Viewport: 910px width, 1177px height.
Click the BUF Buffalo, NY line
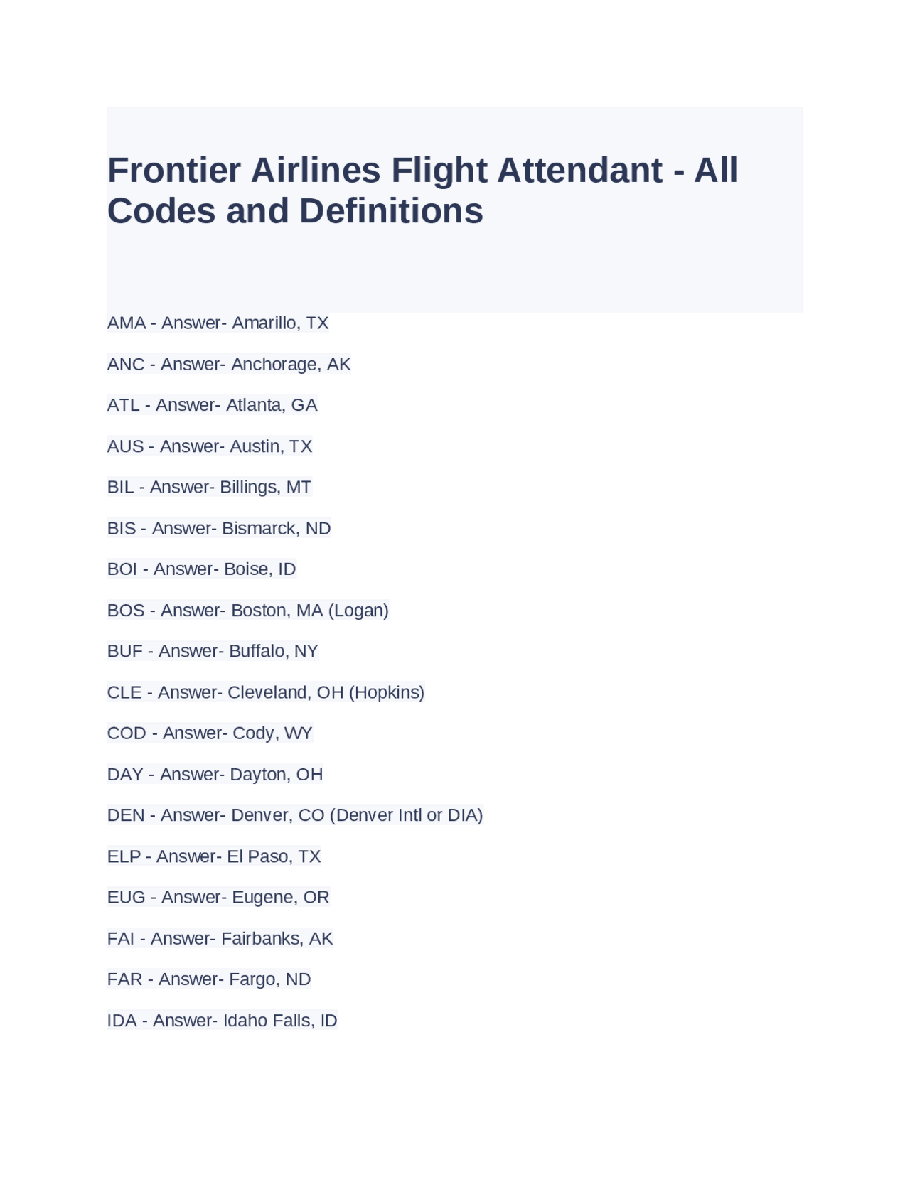[x=212, y=652]
